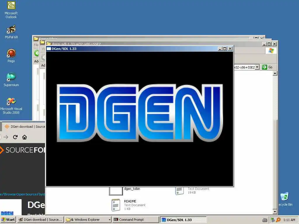Select the Pego desktop shortcut

point(11,56)
